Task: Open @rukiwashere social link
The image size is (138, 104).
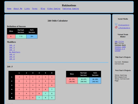Action: coord(124,25)
